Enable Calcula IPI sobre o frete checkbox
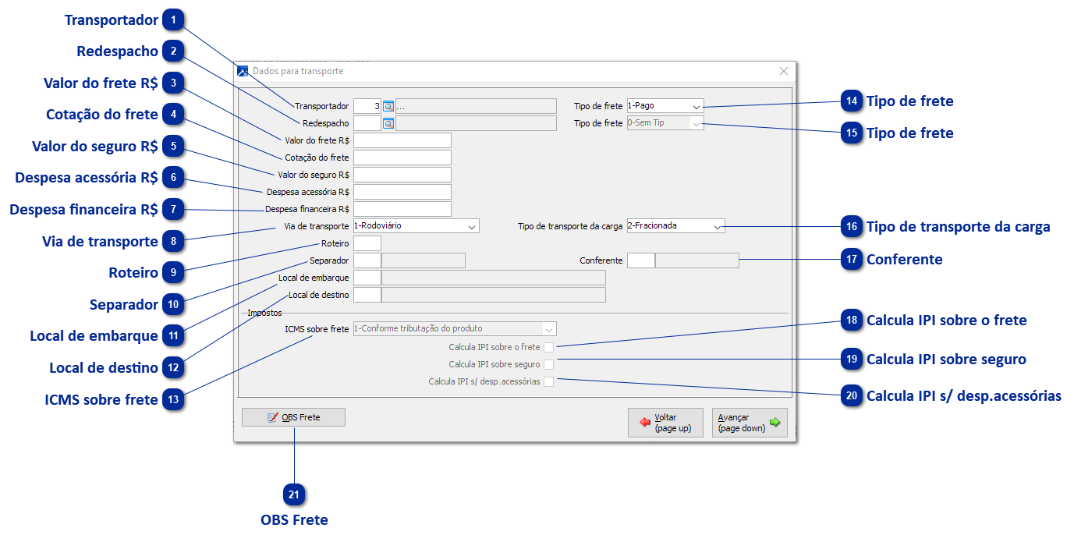The image size is (1074, 542). [549, 347]
